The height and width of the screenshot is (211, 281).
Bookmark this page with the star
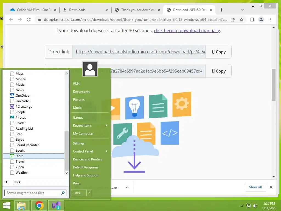click(241, 20)
